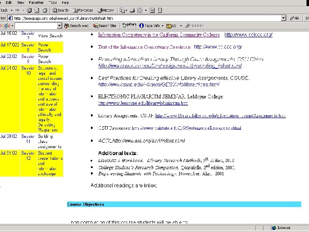Viewport: 309px width, 232px height.
Task: Open the Forward button history dropdown
Action: [x=23, y=10]
